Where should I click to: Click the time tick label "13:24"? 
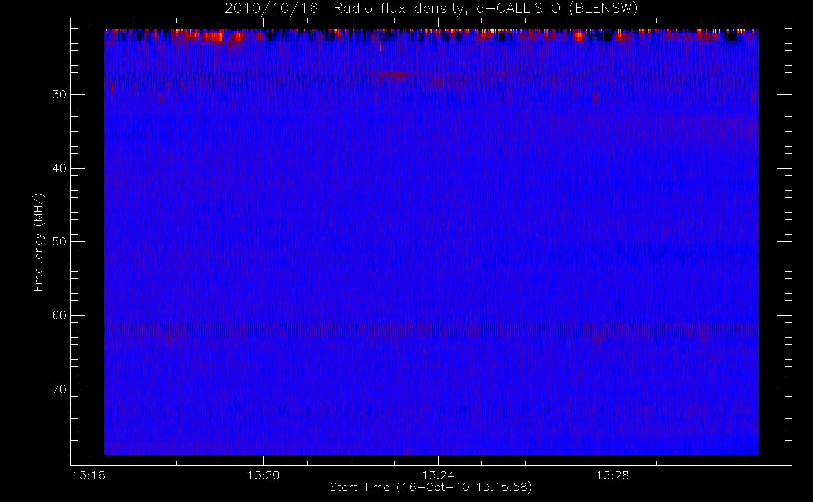(438, 475)
